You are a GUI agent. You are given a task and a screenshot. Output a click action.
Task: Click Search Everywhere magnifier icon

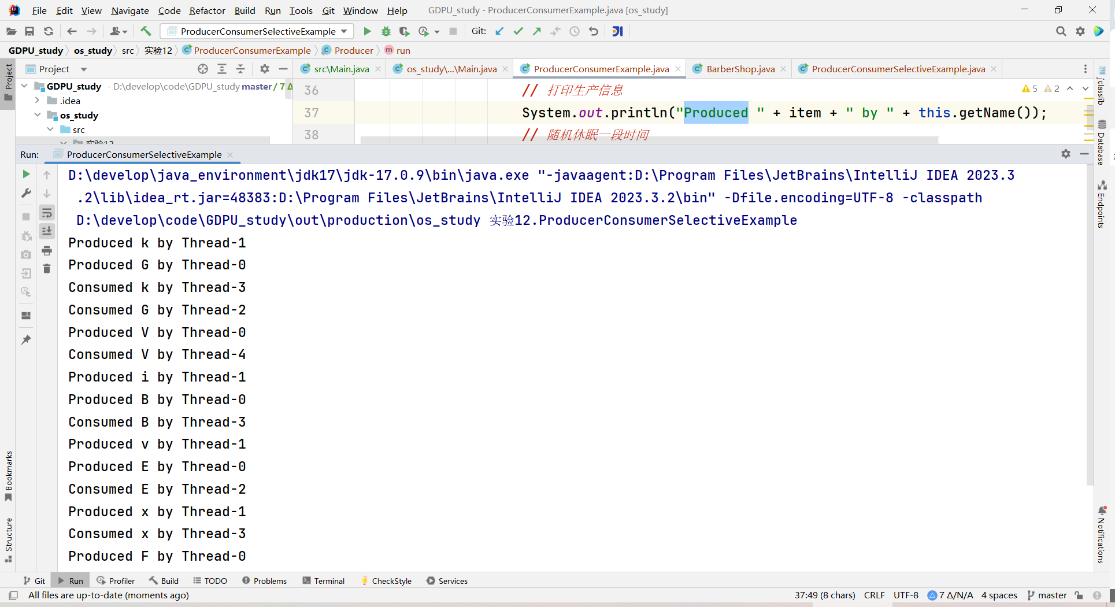click(x=1061, y=31)
